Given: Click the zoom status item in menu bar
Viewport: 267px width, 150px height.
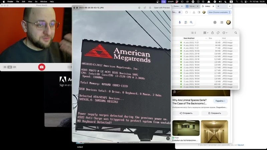Looking at the screenshot, I should 171,2.
